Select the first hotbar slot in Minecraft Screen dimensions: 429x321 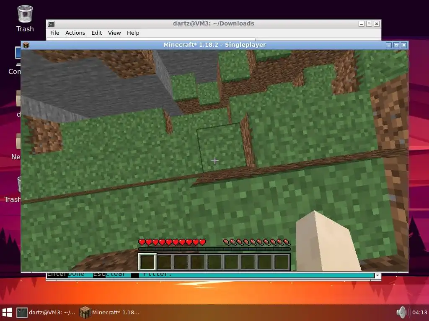[147, 262]
